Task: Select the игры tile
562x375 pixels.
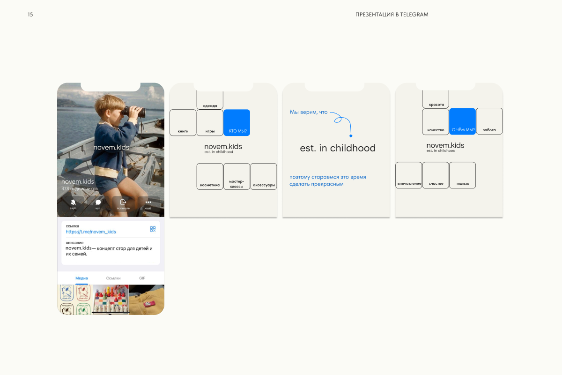Action: pyautogui.click(x=210, y=122)
